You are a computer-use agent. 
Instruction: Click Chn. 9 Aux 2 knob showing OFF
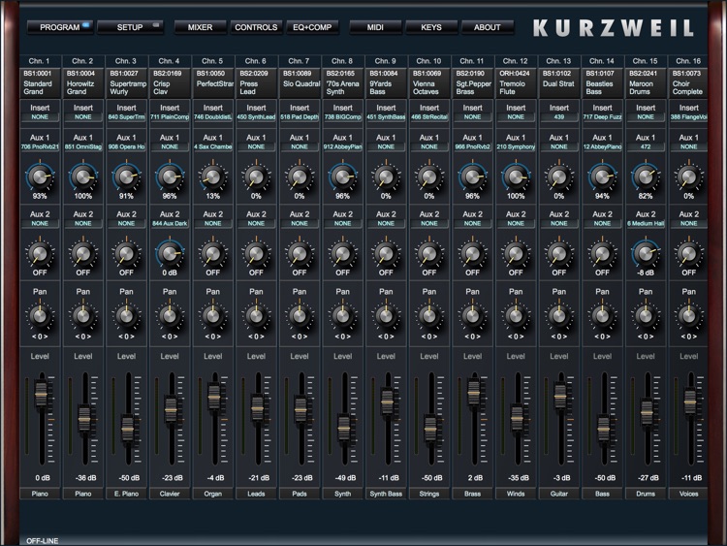pyautogui.click(x=386, y=253)
